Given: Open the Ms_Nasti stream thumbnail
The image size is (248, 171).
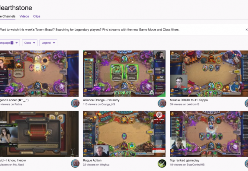Looking at the screenshot, I should (x=39, y=134).
